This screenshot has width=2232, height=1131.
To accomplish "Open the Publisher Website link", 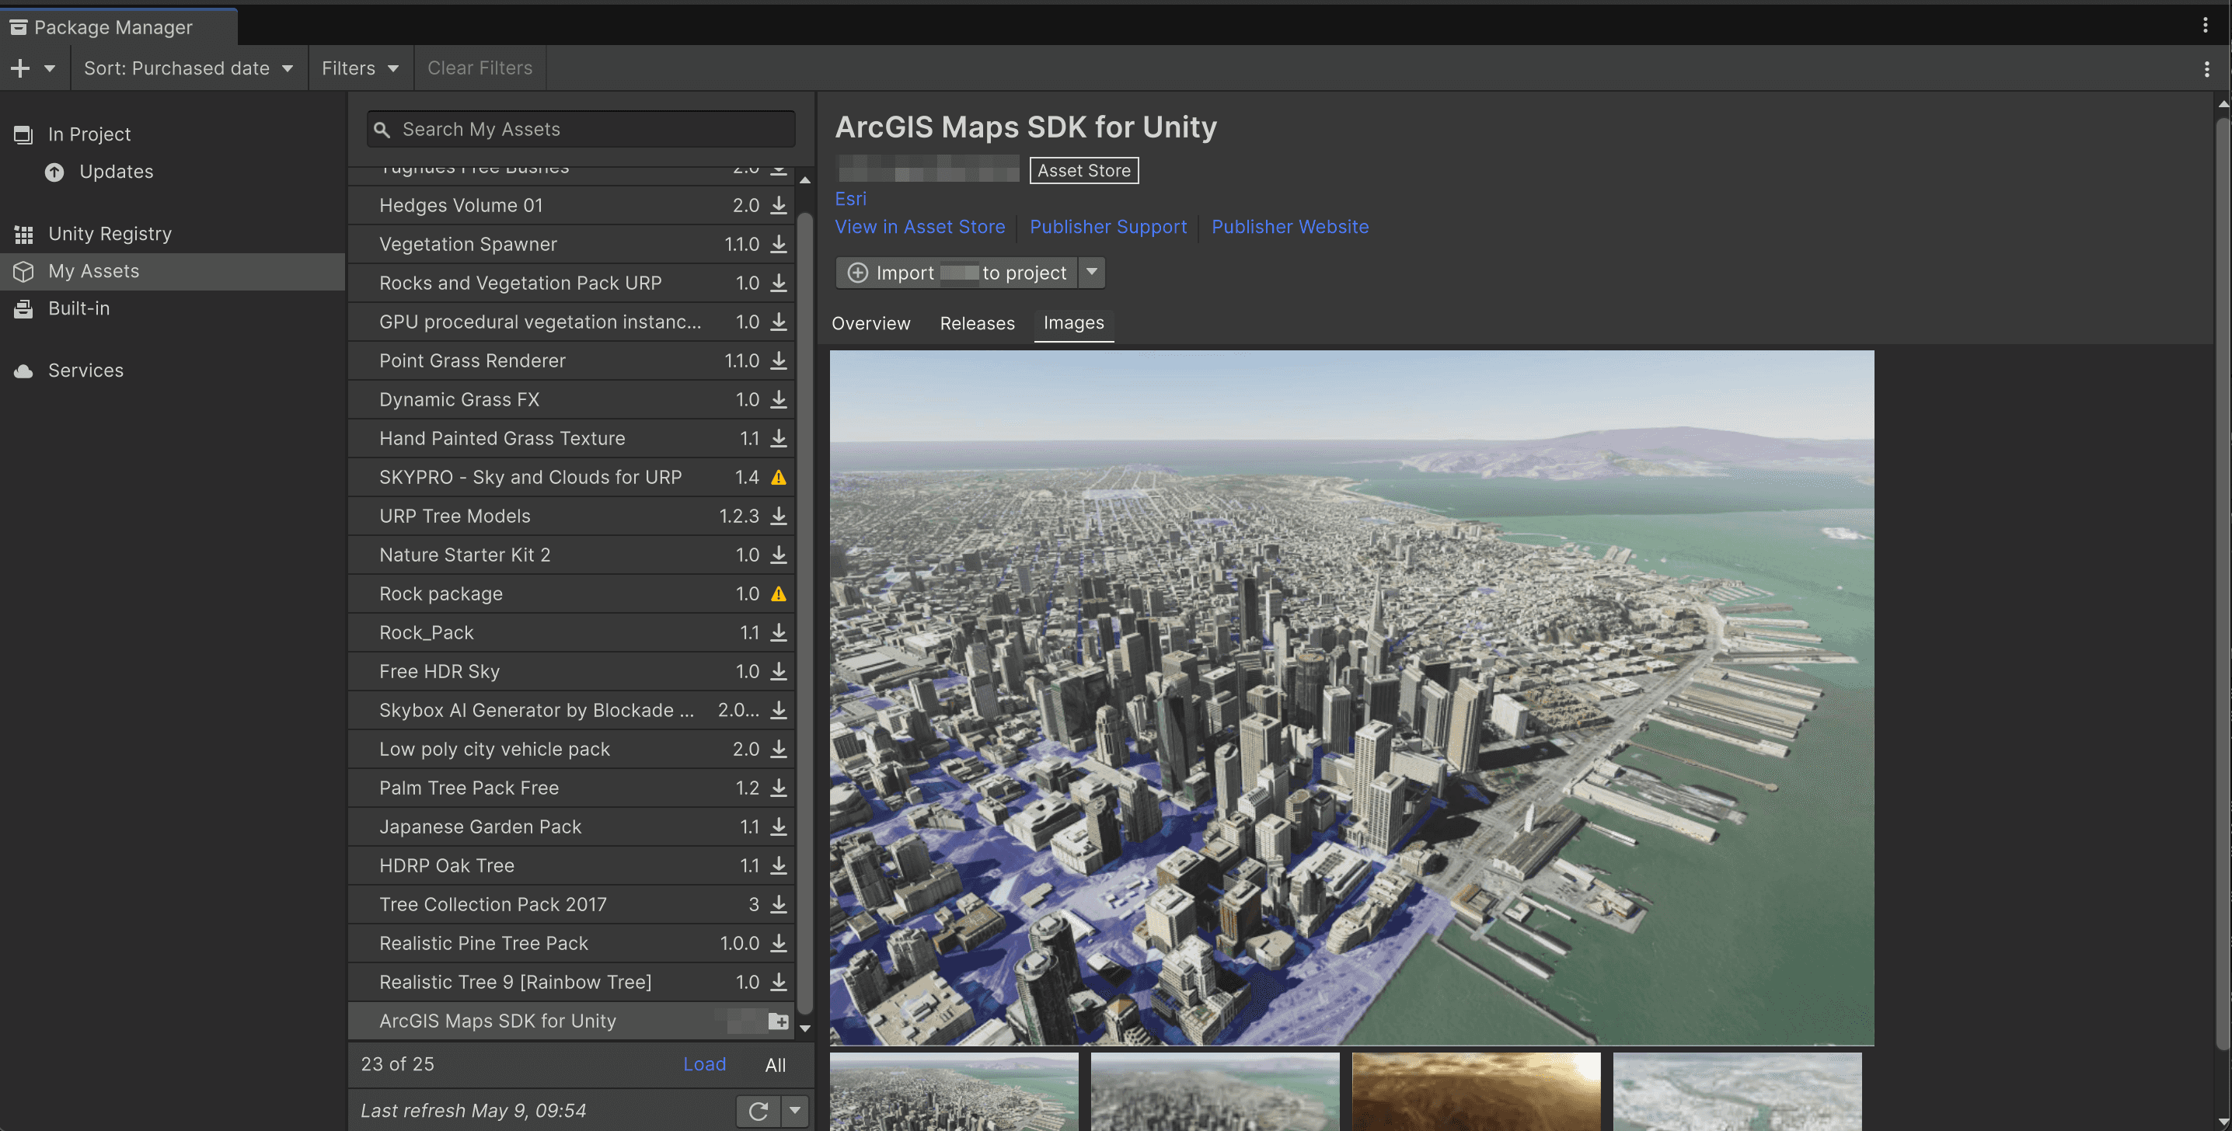I will (x=1290, y=227).
